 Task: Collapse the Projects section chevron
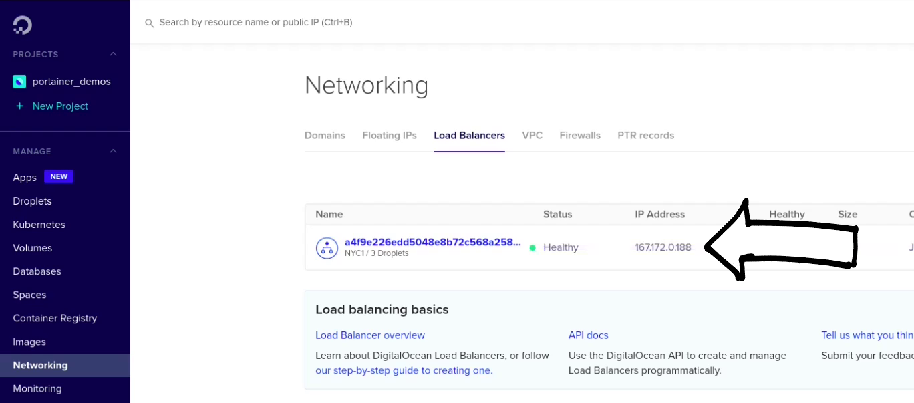click(114, 54)
